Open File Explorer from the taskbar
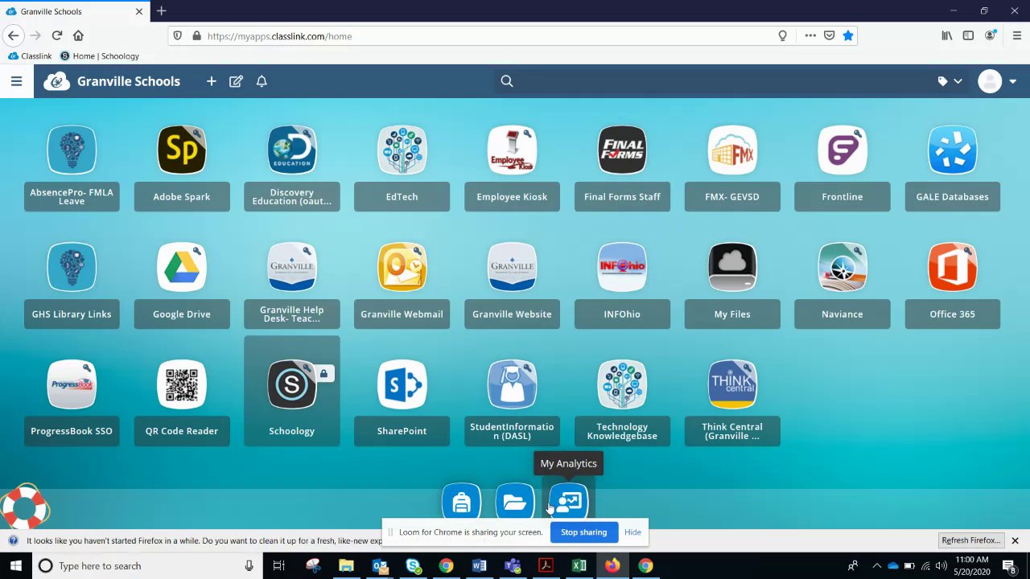 [x=346, y=566]
